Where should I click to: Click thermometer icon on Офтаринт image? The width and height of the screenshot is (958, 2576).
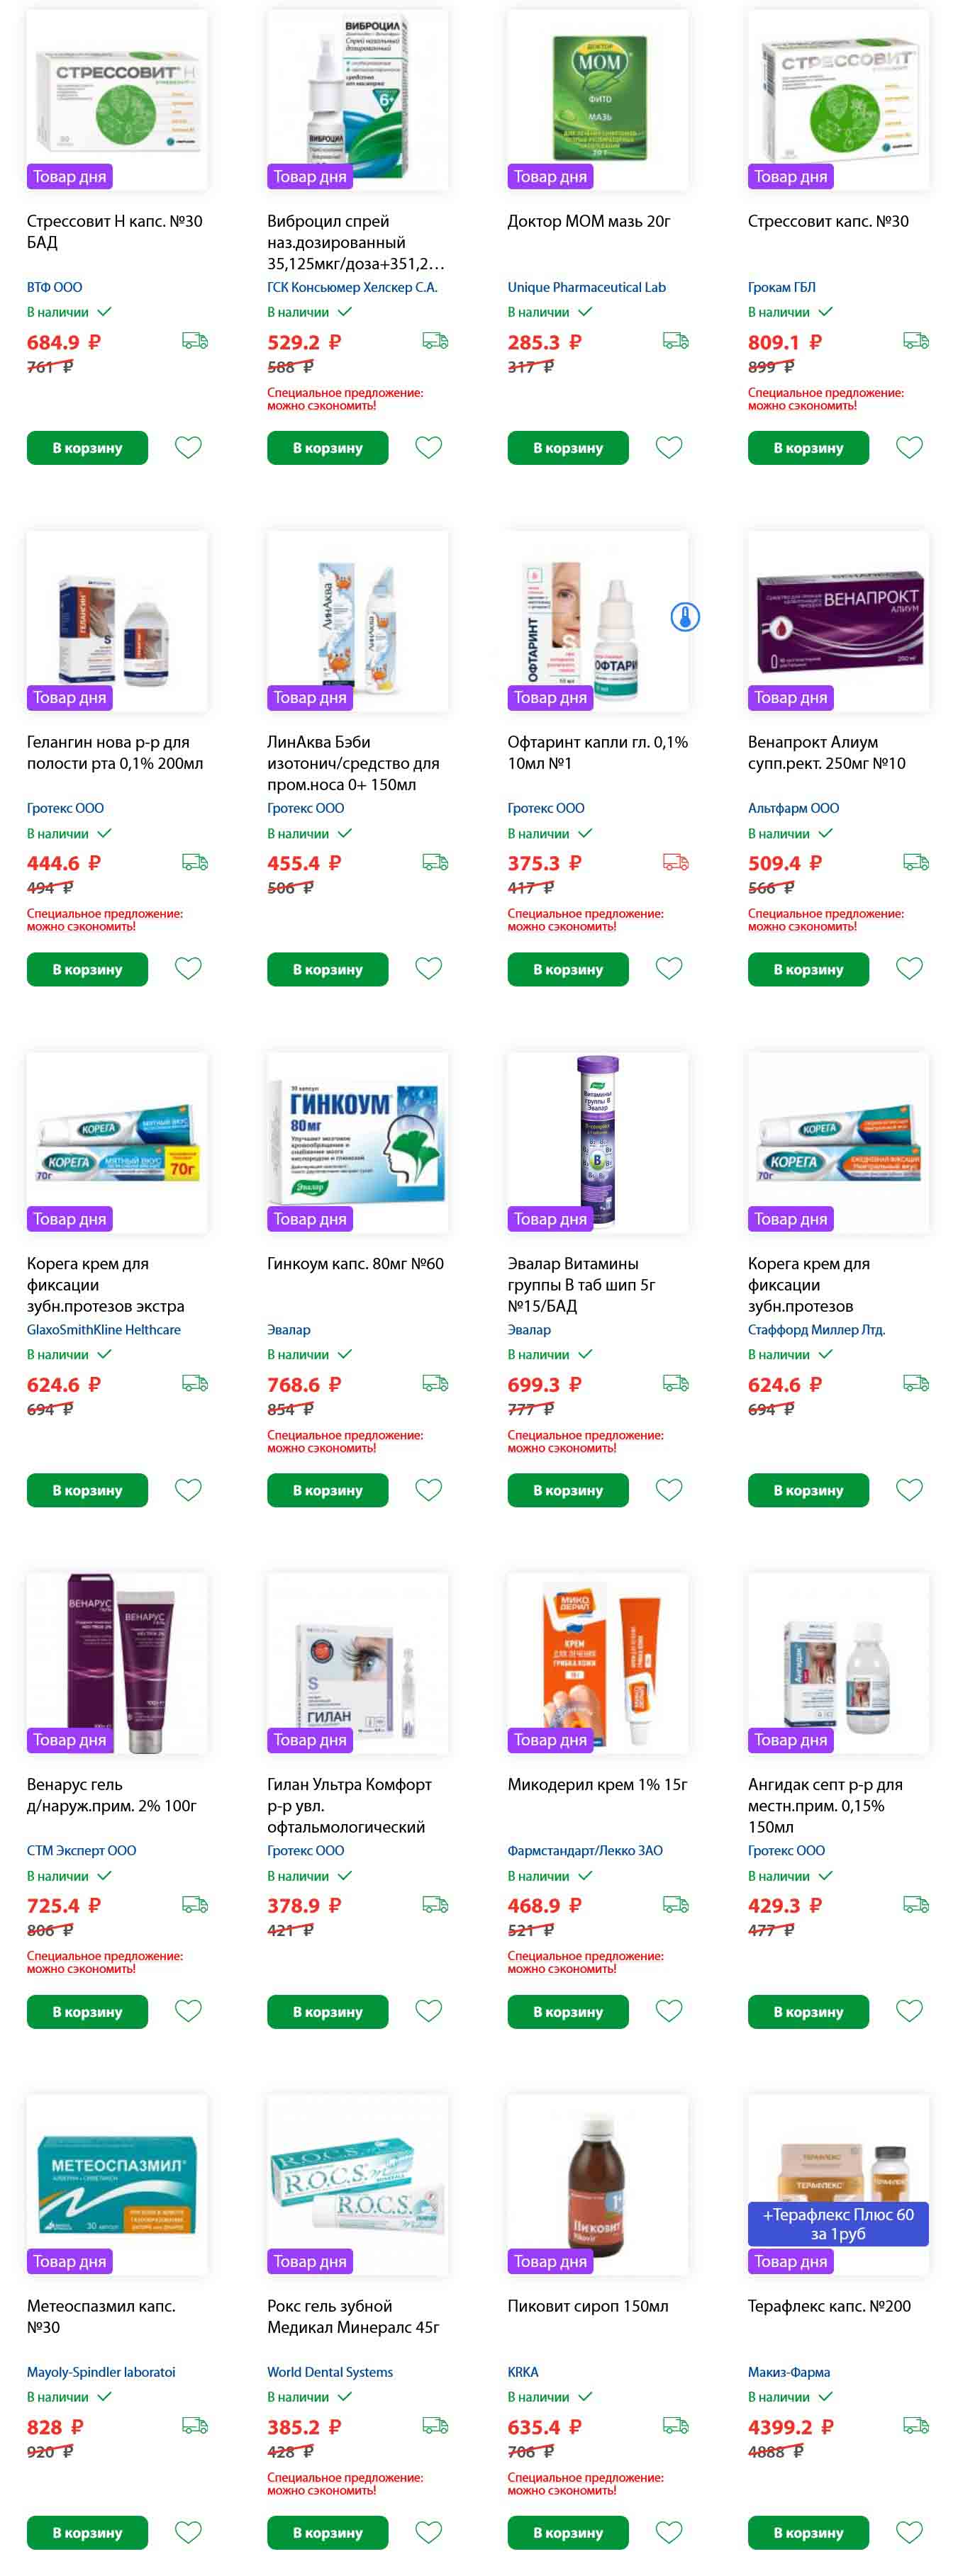685,617
